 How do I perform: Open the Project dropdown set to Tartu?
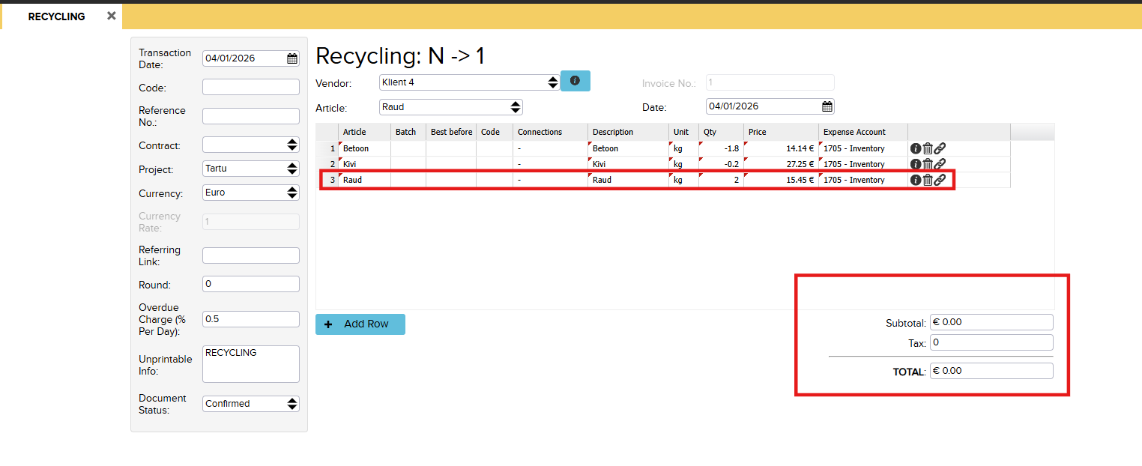pos(291,169)
